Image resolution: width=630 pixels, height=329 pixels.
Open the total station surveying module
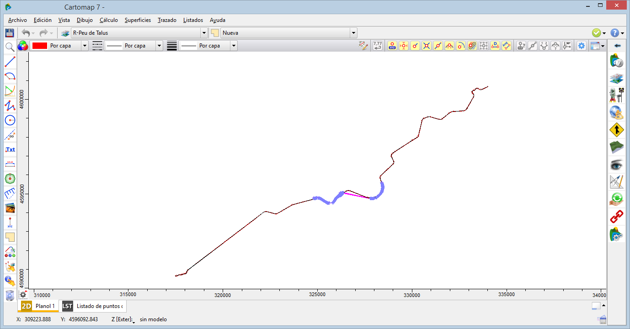coord(617,96)
